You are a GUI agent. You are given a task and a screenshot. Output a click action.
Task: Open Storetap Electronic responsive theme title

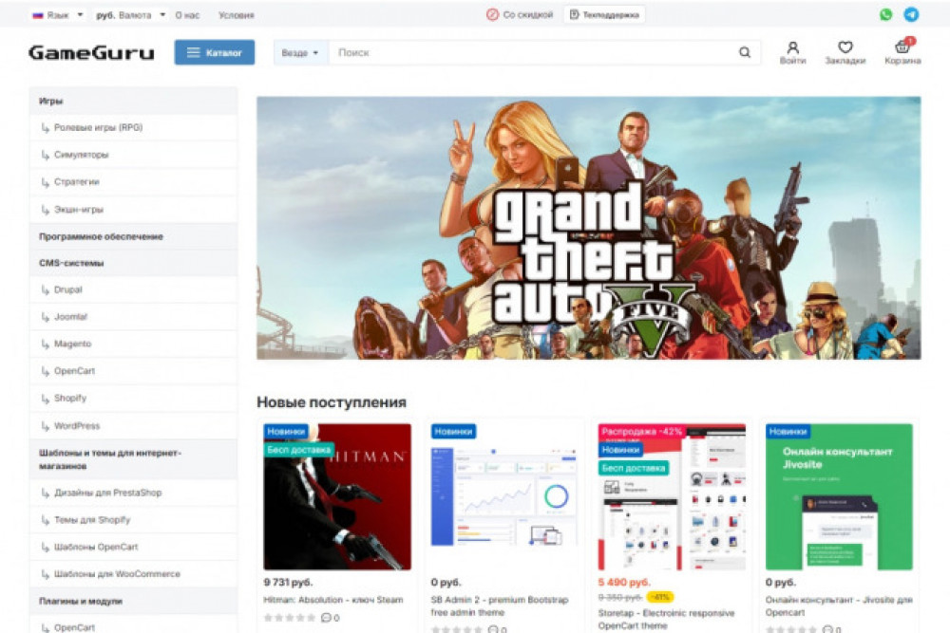click(x=666, y=619)
